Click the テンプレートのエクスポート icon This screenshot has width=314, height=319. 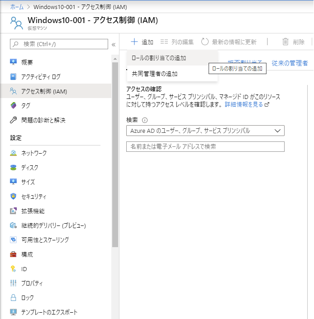click(13, 312)
